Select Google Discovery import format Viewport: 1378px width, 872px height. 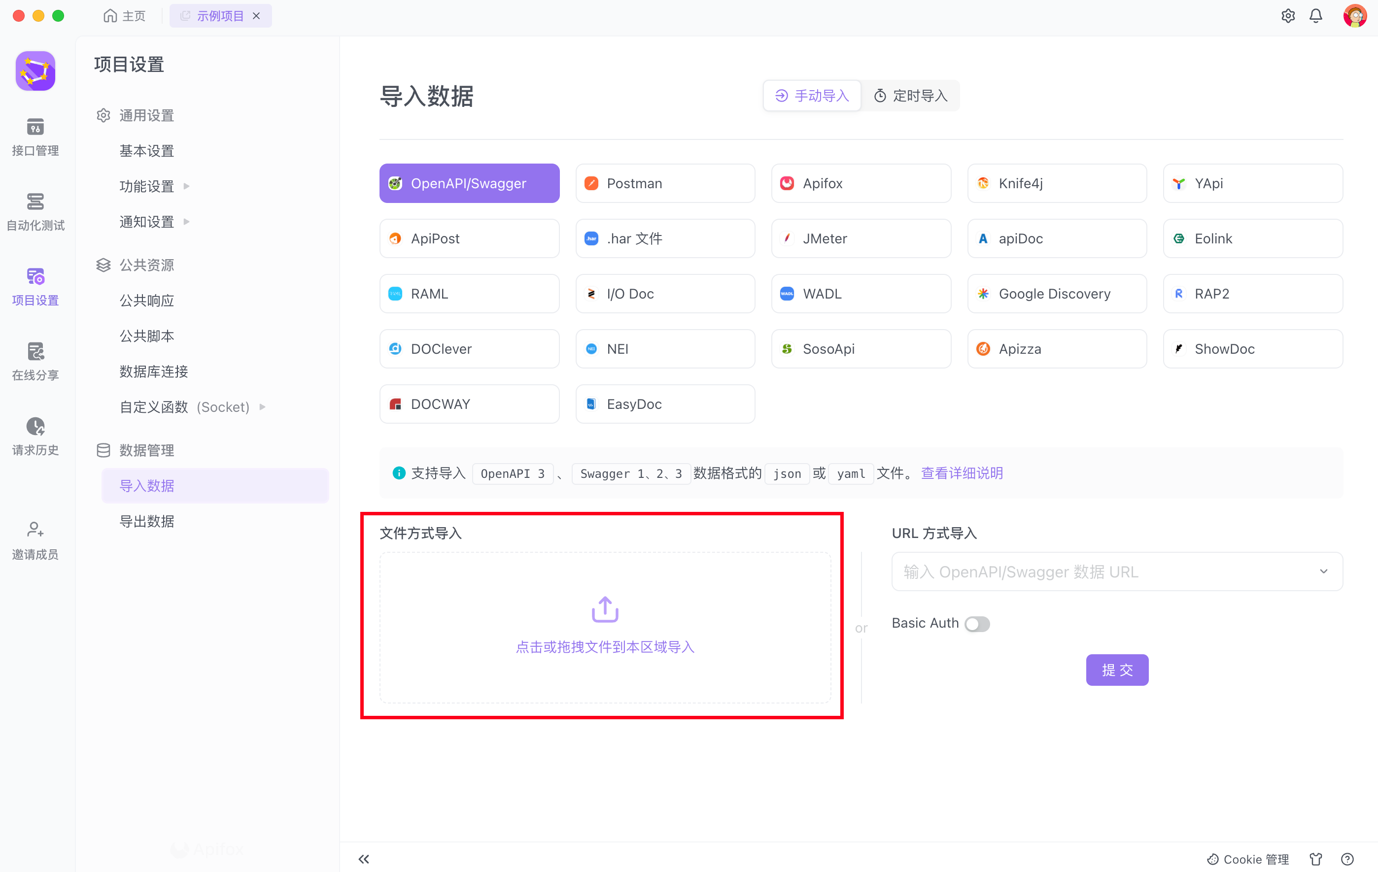coord(1056,294)
